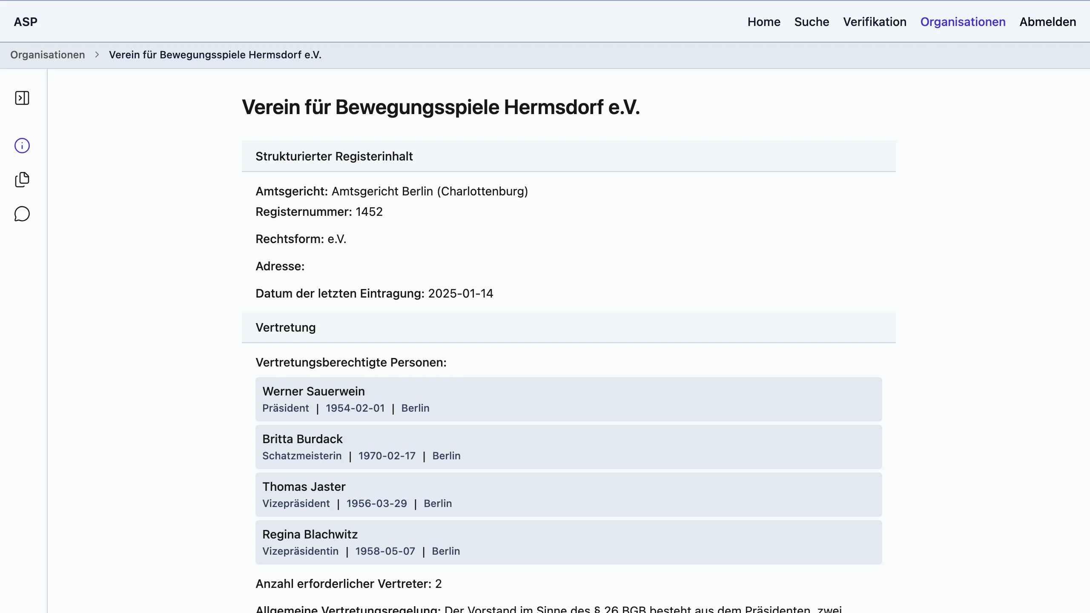
Task: Open the Verifikation page
Action: [875, 22]
